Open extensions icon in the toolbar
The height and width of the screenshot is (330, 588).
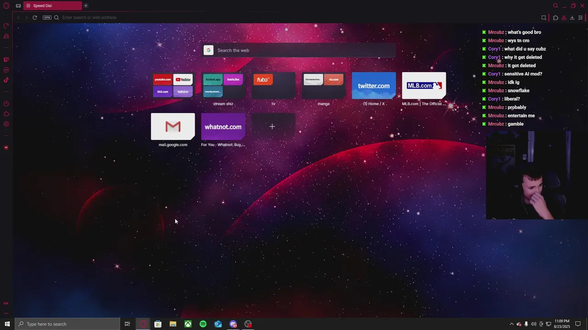pyautogui.click(x=555, y=17)
